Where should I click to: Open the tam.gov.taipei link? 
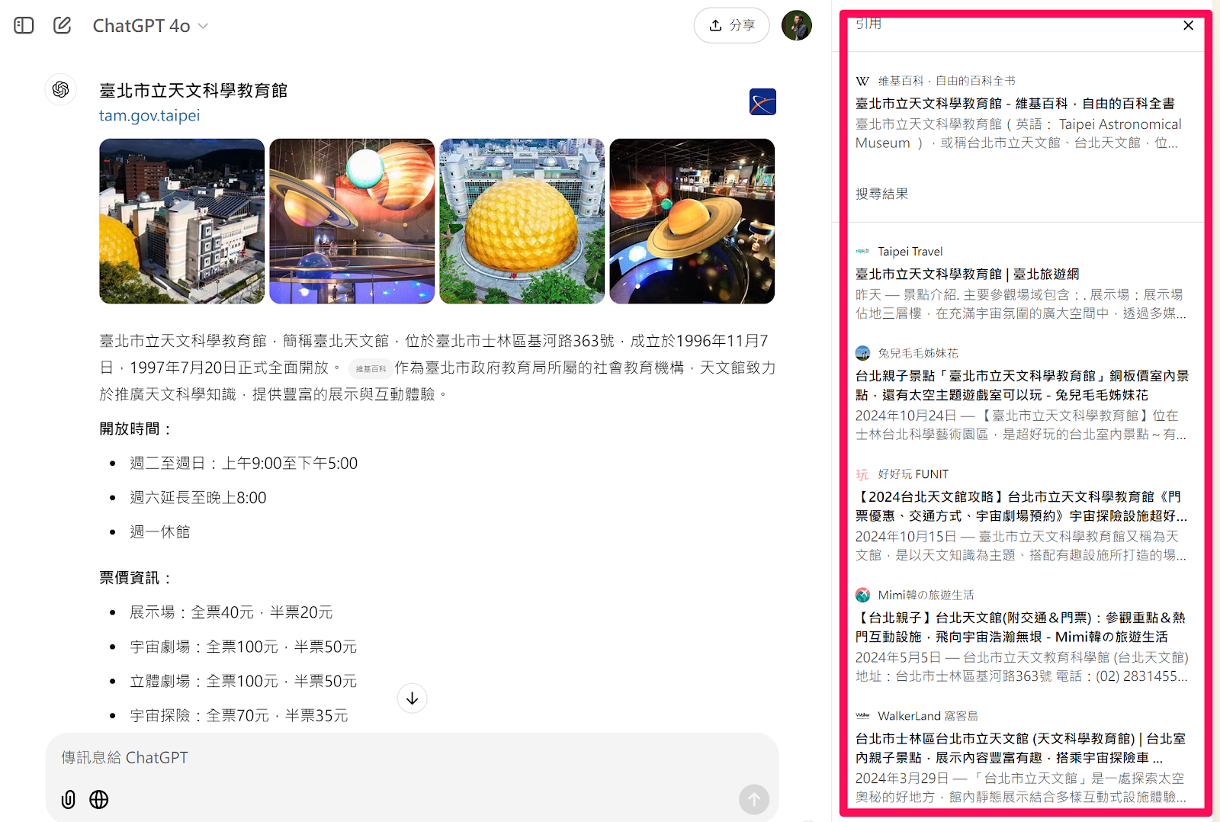pos(149,115)
